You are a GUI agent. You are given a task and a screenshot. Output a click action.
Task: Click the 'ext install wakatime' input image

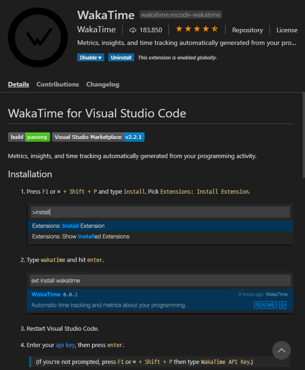[160, 280]
